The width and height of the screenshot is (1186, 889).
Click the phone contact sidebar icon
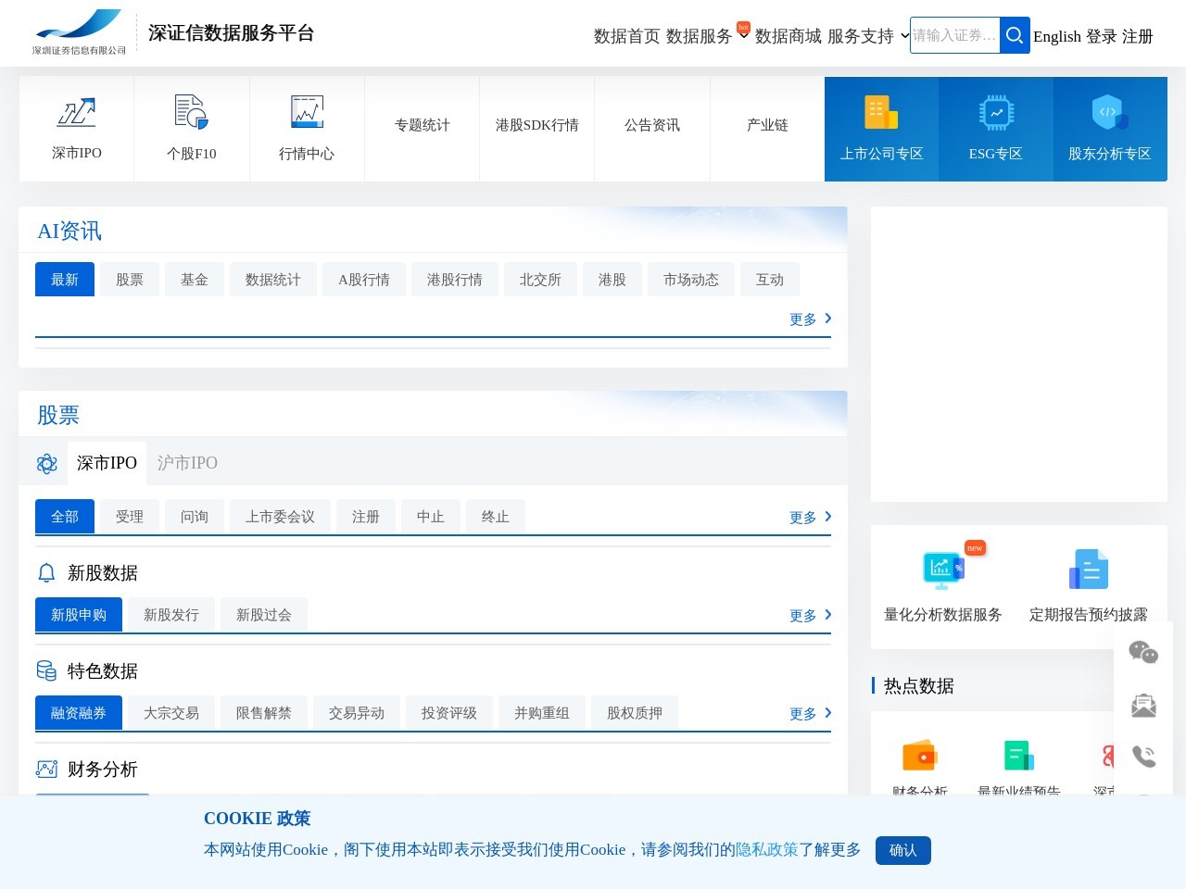click(x=1143, y=757)
